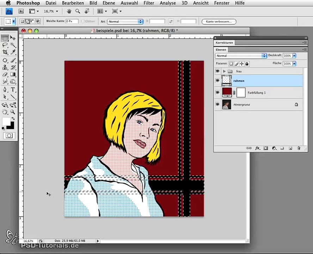Select the Magic Wand tool

13,45
